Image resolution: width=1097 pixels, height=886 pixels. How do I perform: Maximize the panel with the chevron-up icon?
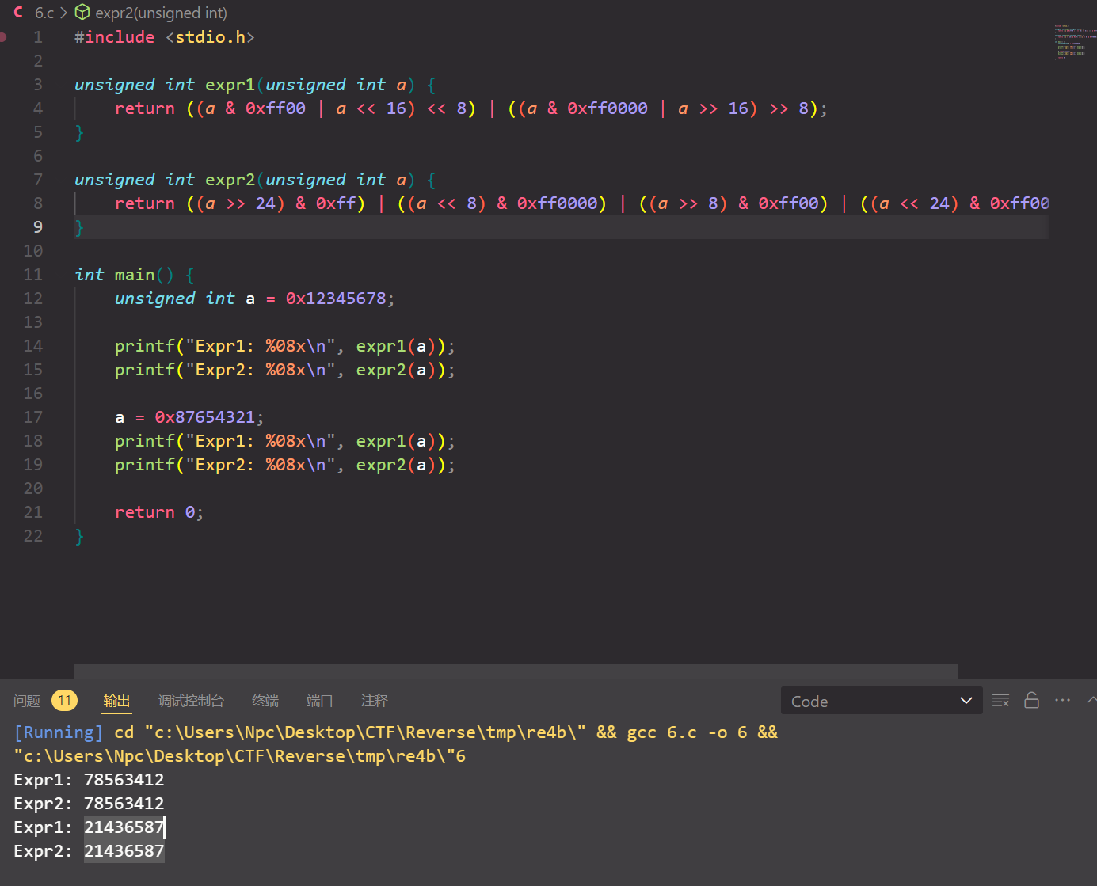click(x=1091, y=701)
